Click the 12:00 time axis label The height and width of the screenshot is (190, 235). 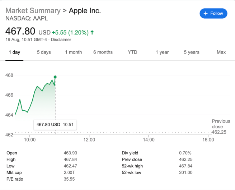(x=89, y=139)
